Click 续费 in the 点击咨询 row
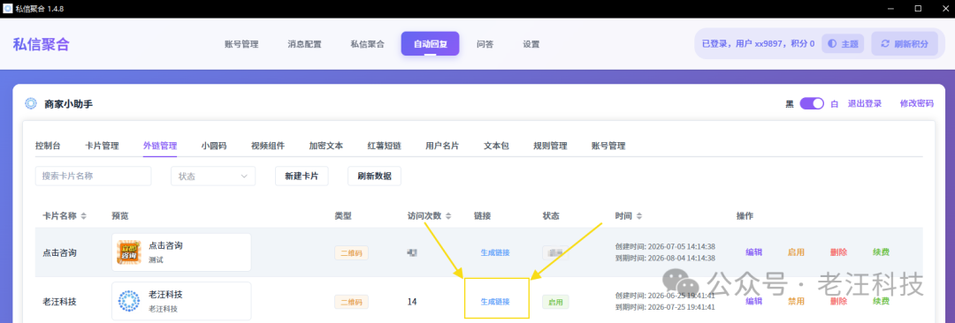This screenshot has height=323, width=955. point(881,252)
